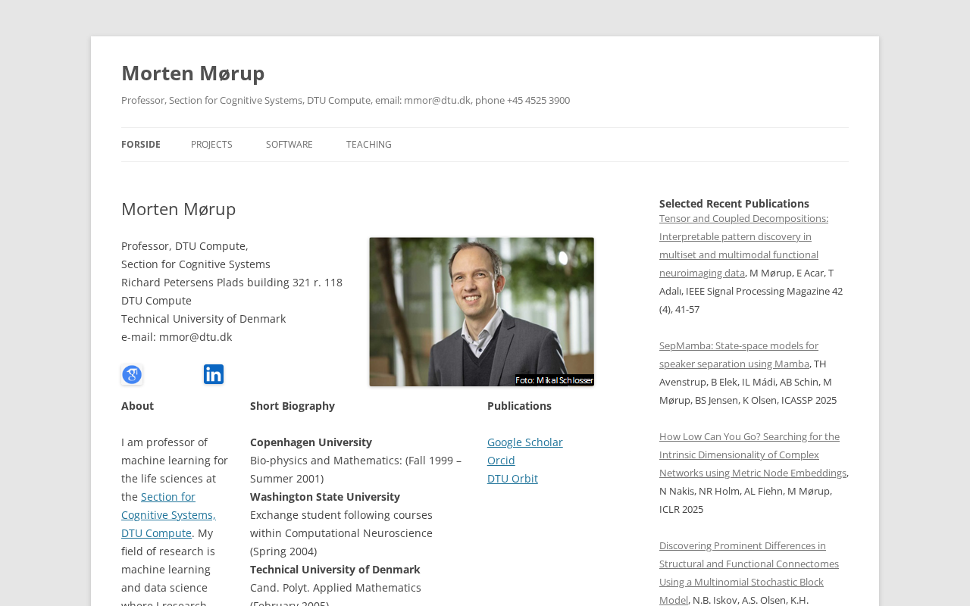Click the Morten Mørup site title
The image size is (970, 606).
coord(193,73)
